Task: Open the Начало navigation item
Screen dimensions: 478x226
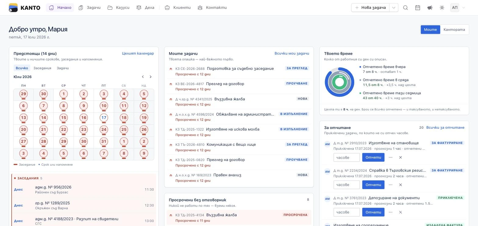Action: 60,8
